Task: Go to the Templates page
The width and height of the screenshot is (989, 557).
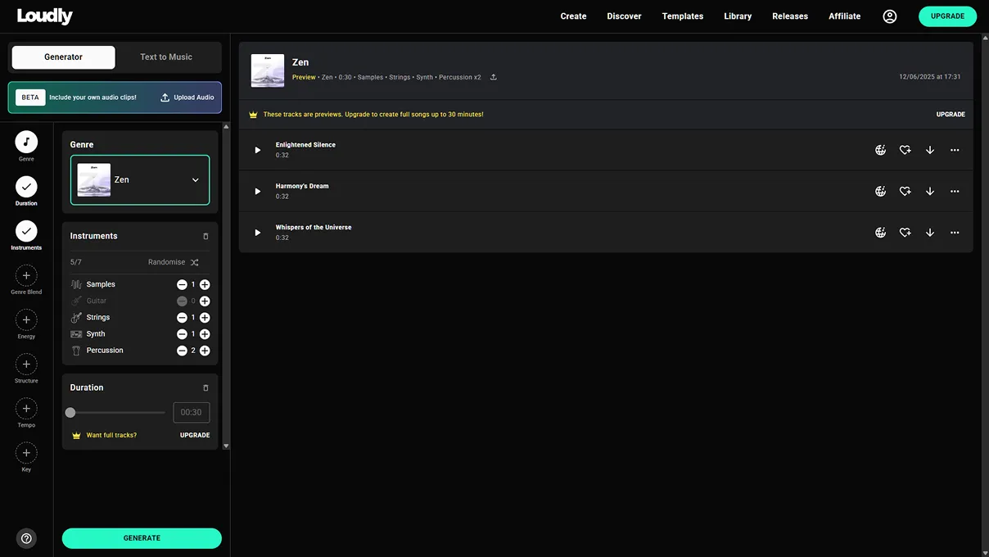Action: pos(683,16)
